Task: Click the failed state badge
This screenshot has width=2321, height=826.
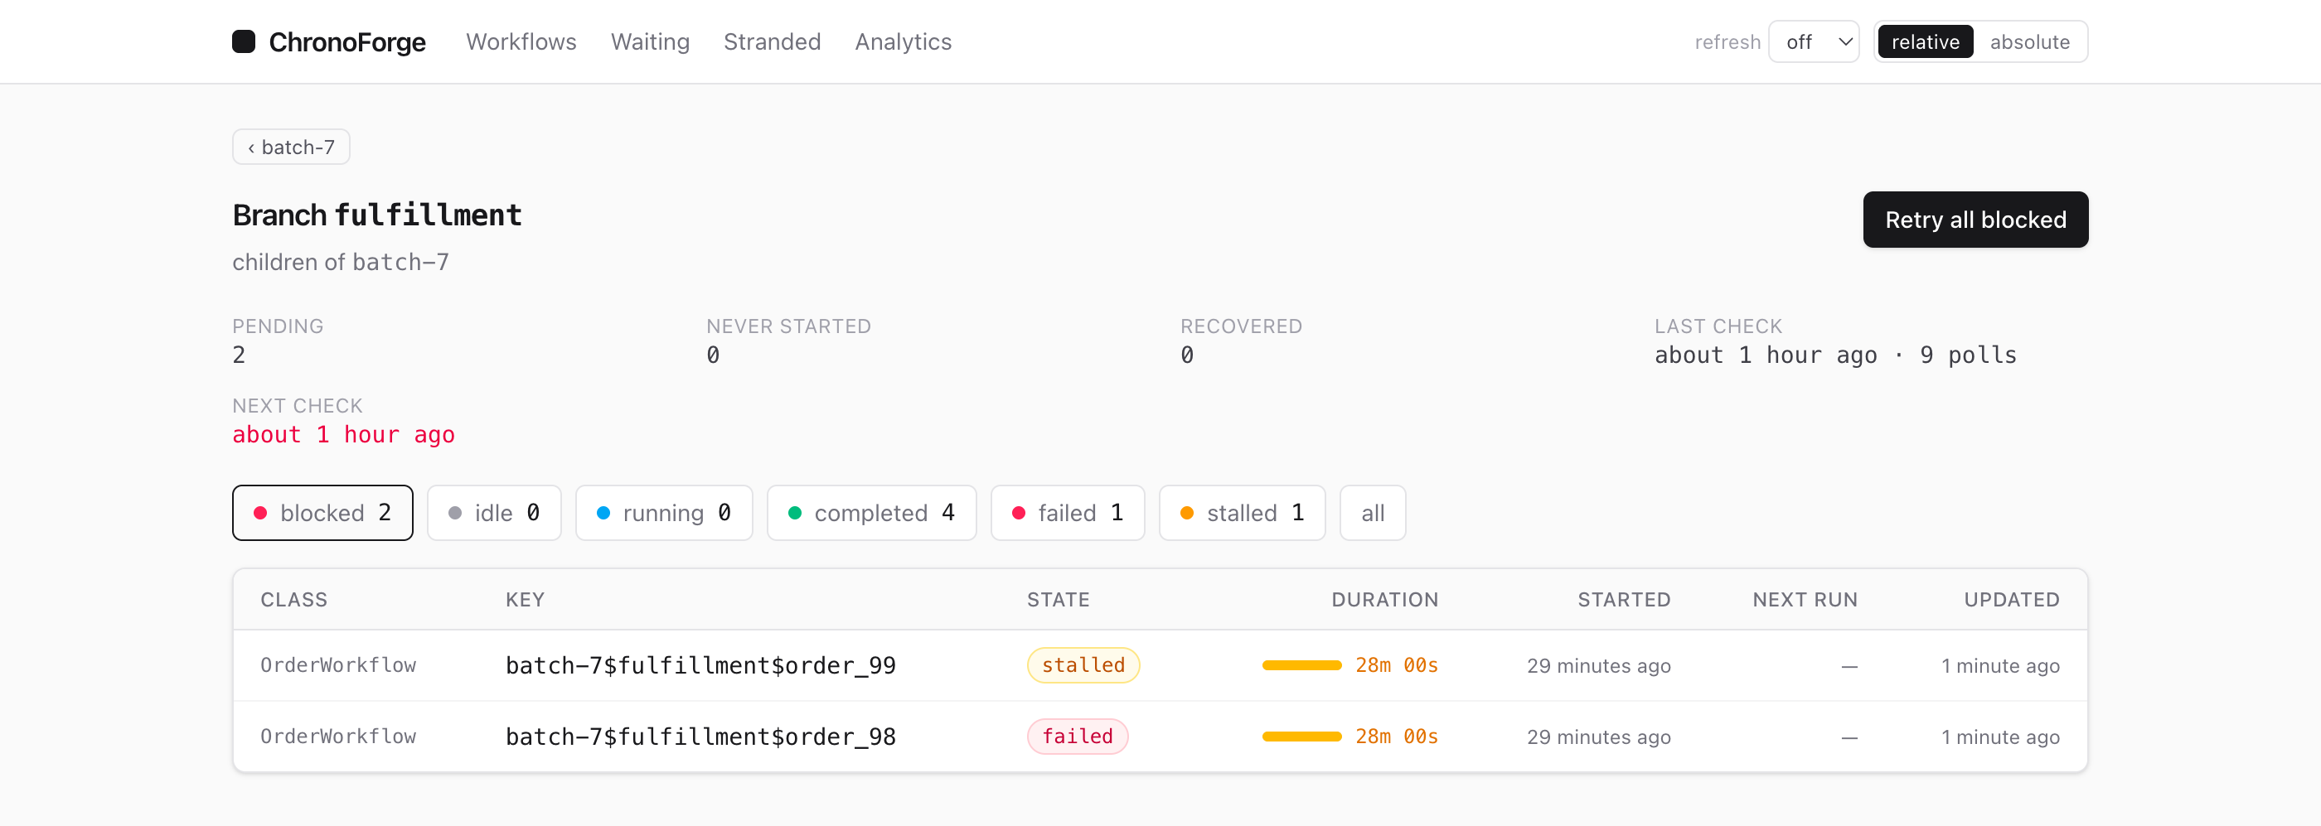Action: coord(1078,736)
